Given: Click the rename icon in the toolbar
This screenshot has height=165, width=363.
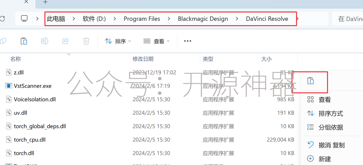Looking at the screenshot, I should (44, 41).
